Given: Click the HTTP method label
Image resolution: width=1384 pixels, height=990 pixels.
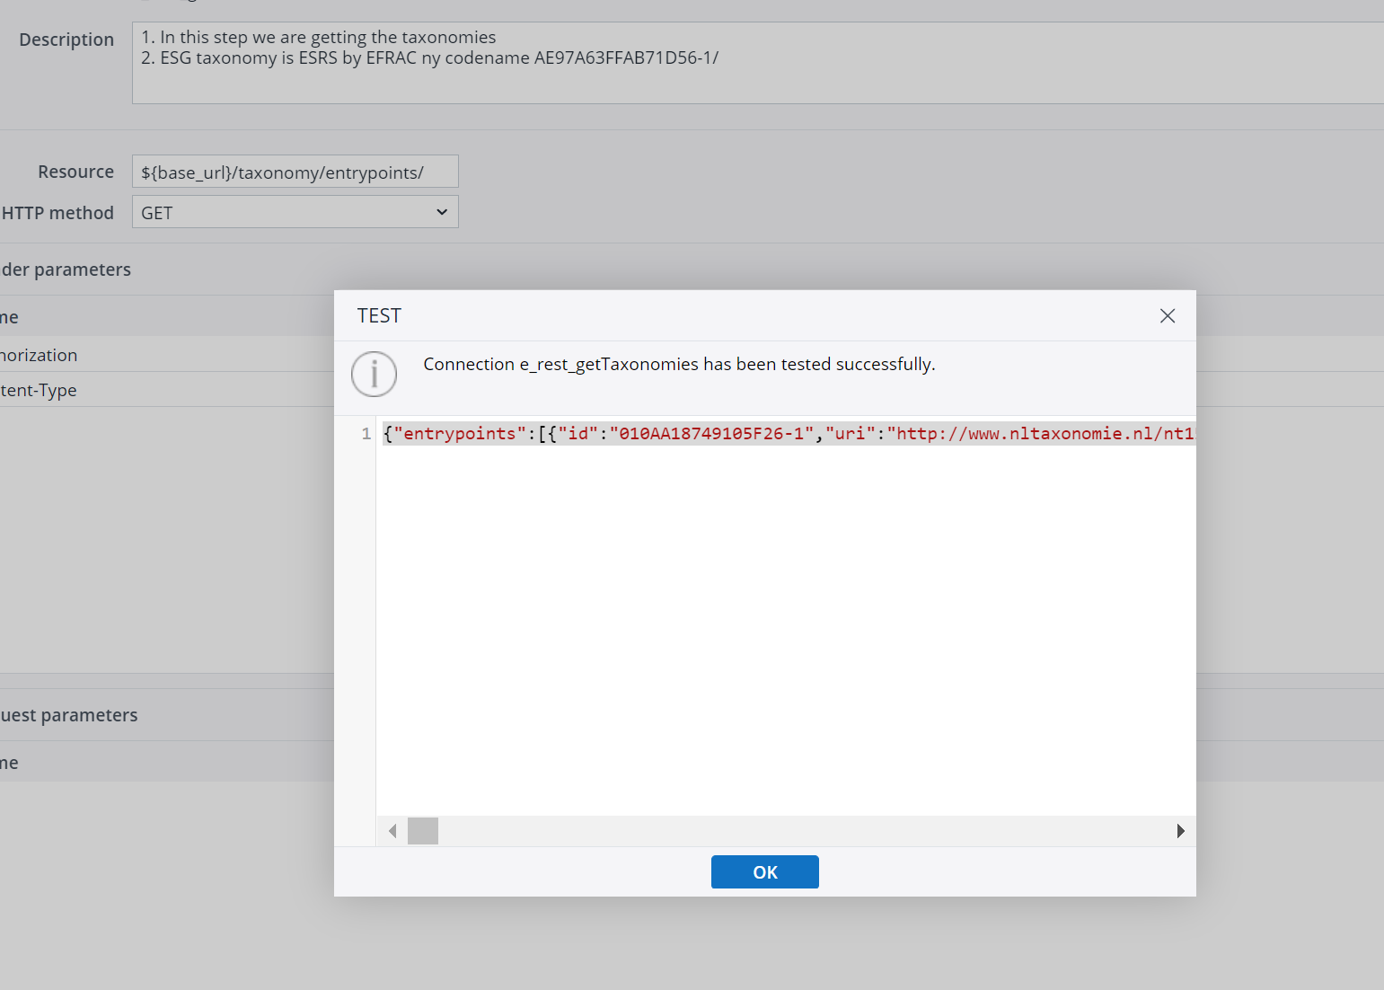Looking at the screenshot, I should click(58, 213).
